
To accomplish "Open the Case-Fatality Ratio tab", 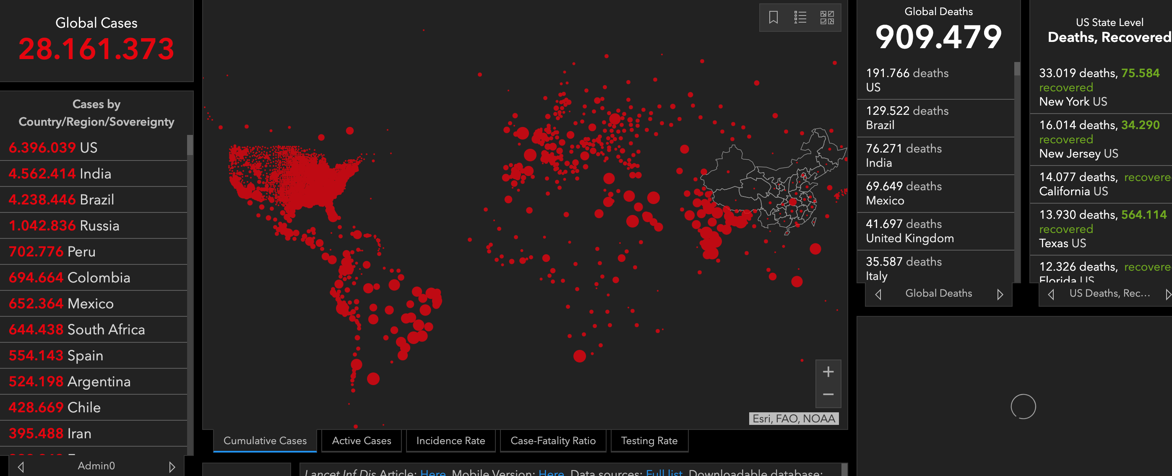I will tap(553, 440).
